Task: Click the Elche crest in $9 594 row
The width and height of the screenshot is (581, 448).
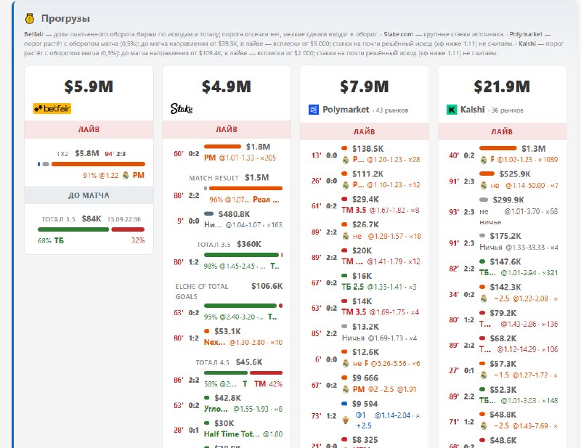Action: click(346, 420)
